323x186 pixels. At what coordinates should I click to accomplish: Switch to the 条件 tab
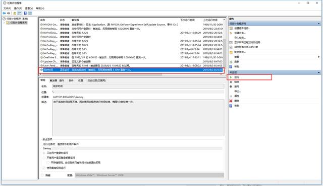click(x=71, y=80)
